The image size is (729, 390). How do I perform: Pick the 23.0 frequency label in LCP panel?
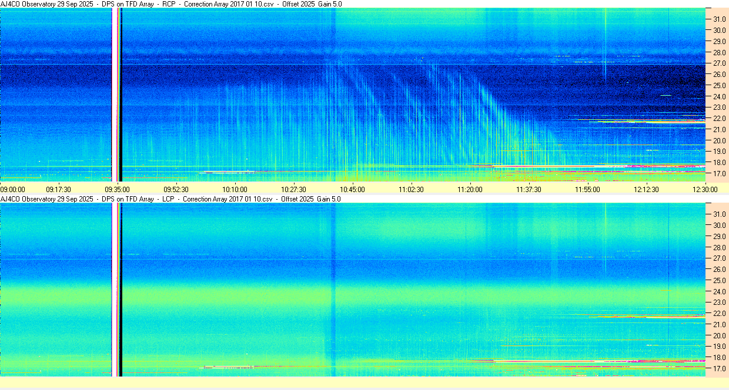click(x=719, y=302)
